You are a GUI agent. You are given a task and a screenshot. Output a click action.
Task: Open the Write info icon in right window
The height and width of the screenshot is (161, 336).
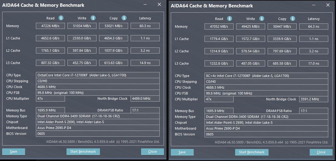(262, 19)
